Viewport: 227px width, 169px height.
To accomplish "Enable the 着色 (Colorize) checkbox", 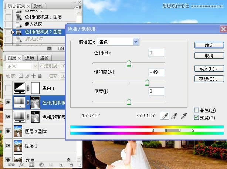I will coord(197,110).
